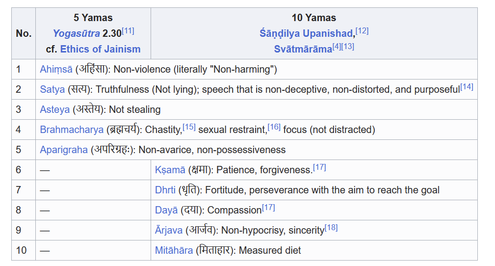Click the Dayā link
The width and height of the screenshot is (495, 266).
click(x=166, y=211)
